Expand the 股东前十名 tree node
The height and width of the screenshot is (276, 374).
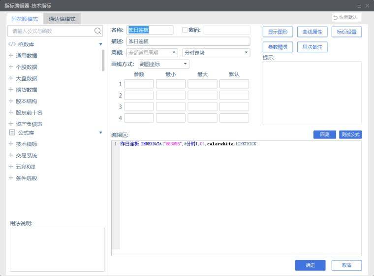11,112
